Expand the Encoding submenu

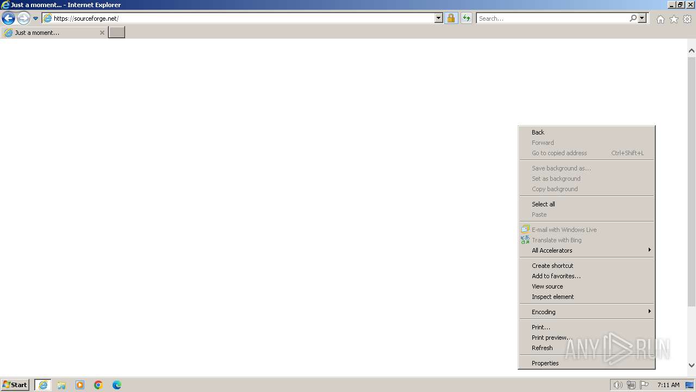587,312
